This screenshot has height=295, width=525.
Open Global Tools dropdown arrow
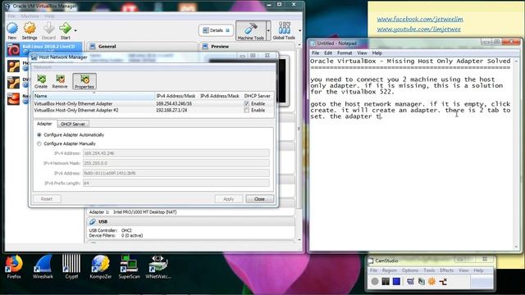[299, 30]
